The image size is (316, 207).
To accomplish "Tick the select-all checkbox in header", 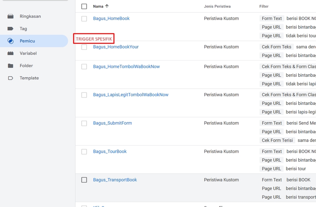I will coord(84,6).
